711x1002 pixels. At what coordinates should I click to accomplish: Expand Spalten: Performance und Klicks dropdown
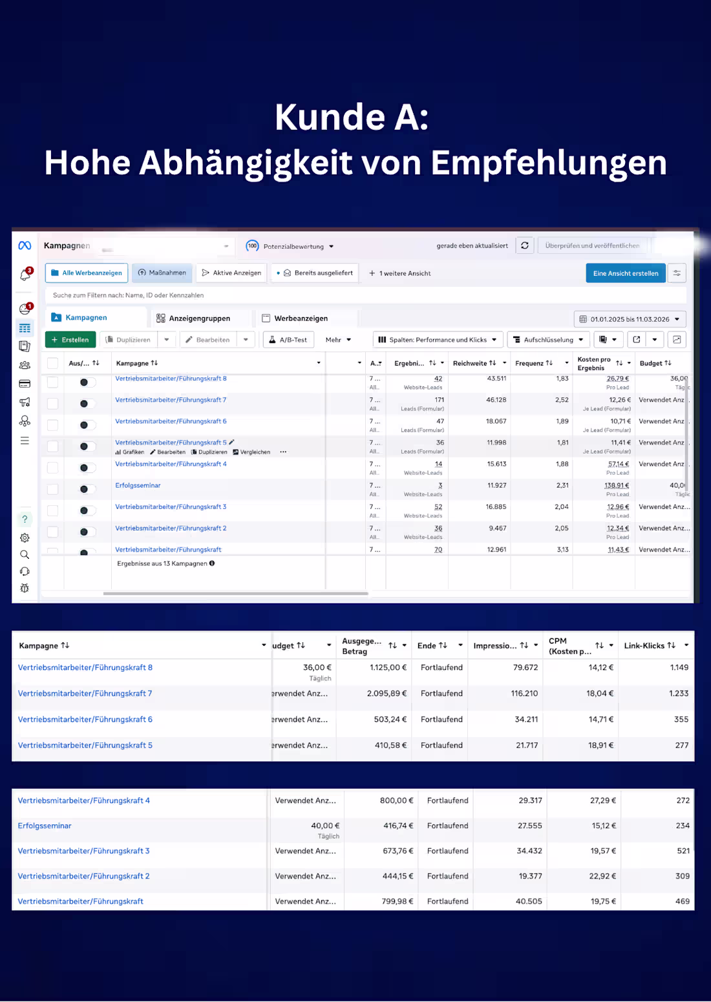438,340
